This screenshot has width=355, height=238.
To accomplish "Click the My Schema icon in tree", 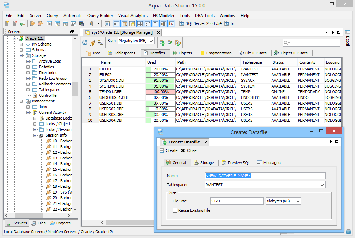I will click(x=28, y=44).
